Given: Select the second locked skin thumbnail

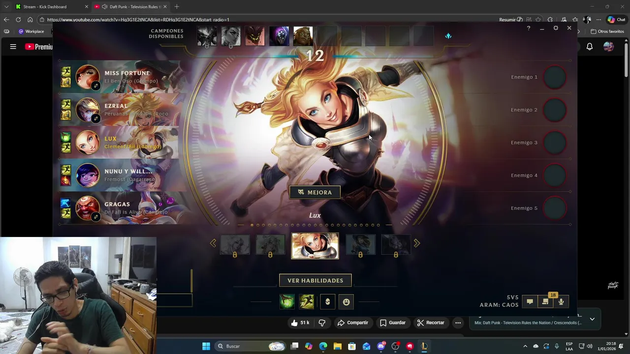Looking at the screenshot, I should point(270,245).
